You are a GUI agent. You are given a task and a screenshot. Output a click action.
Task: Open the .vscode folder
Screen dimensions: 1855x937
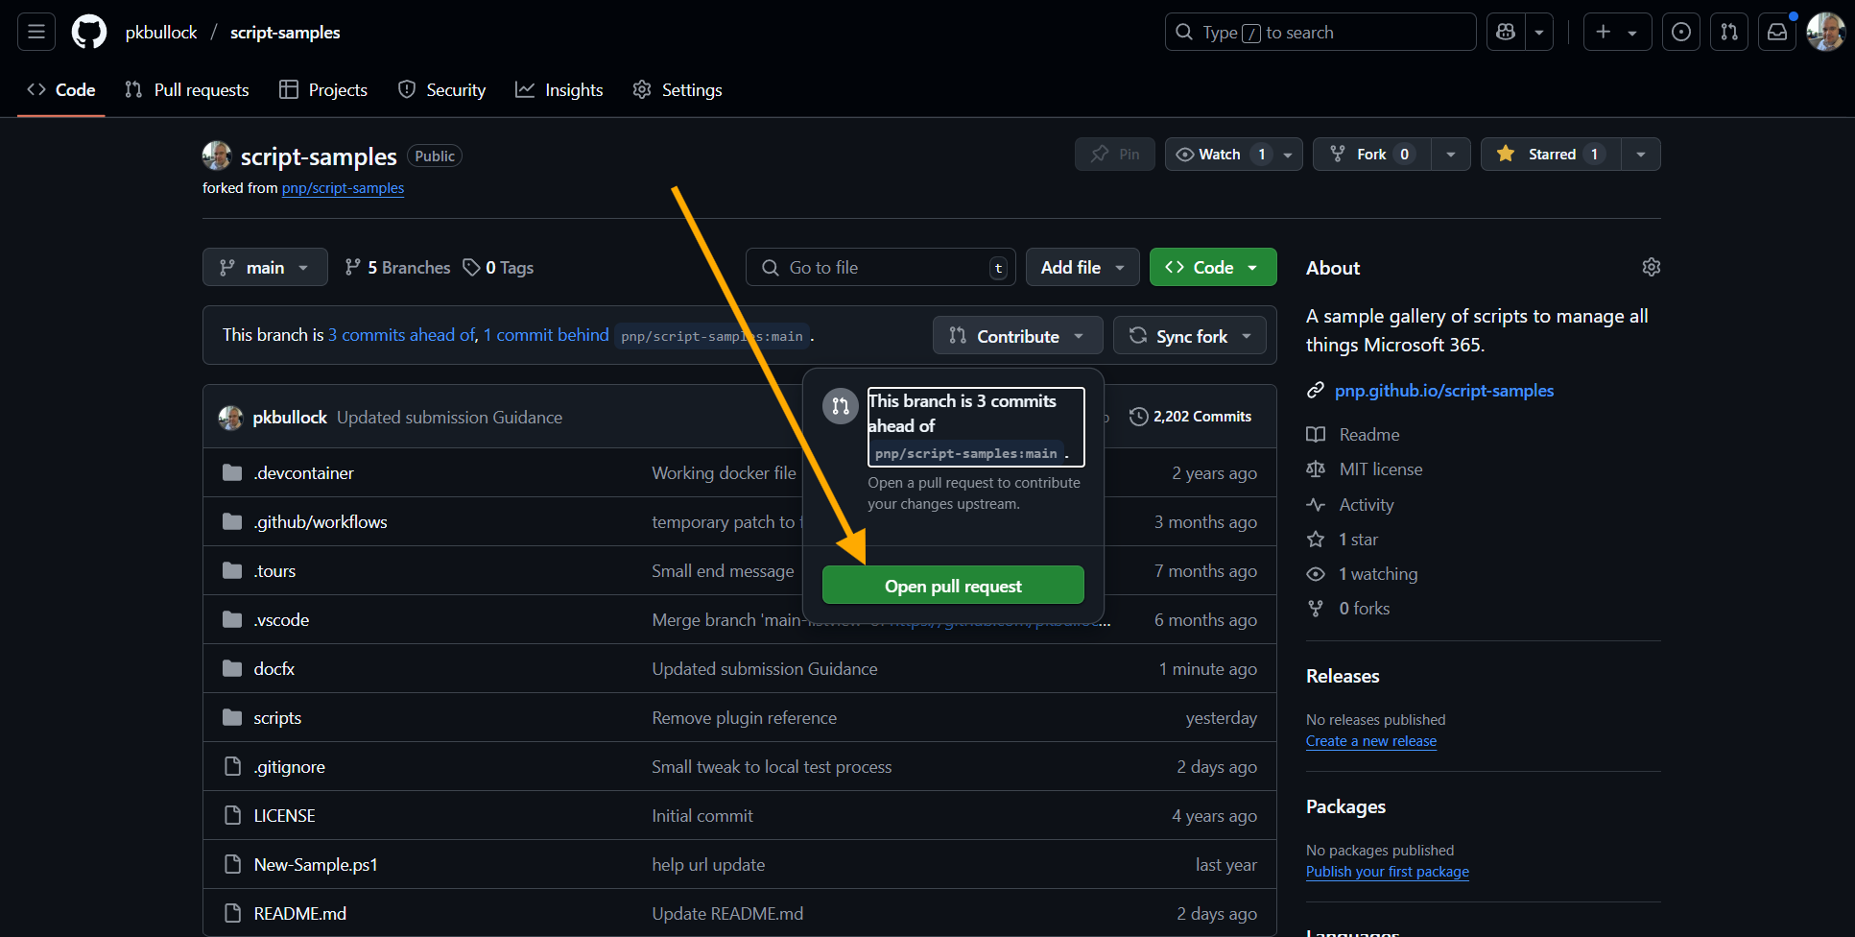[x=281, y=619]
